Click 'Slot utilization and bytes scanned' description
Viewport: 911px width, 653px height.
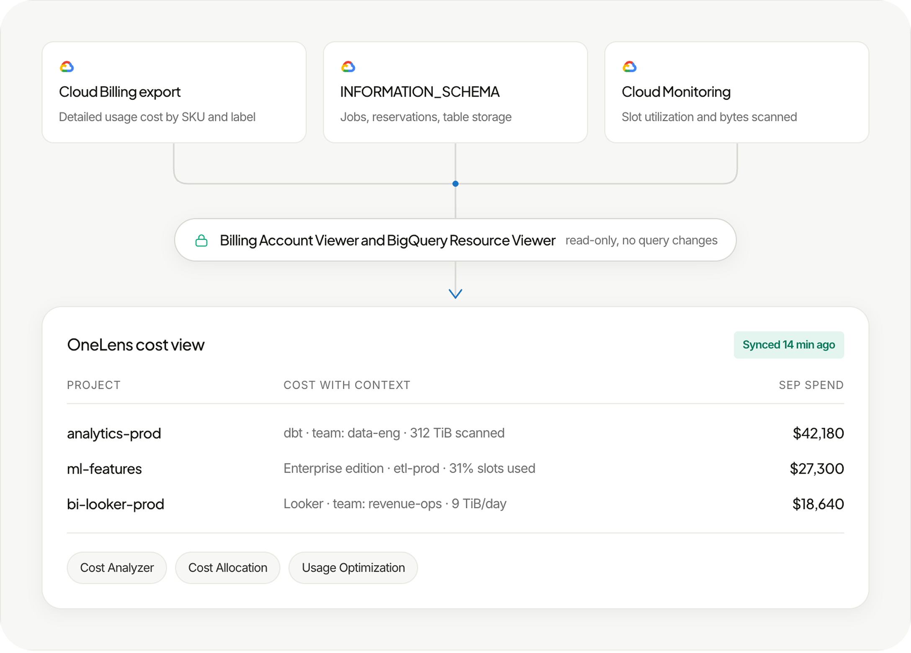(709, 117)
